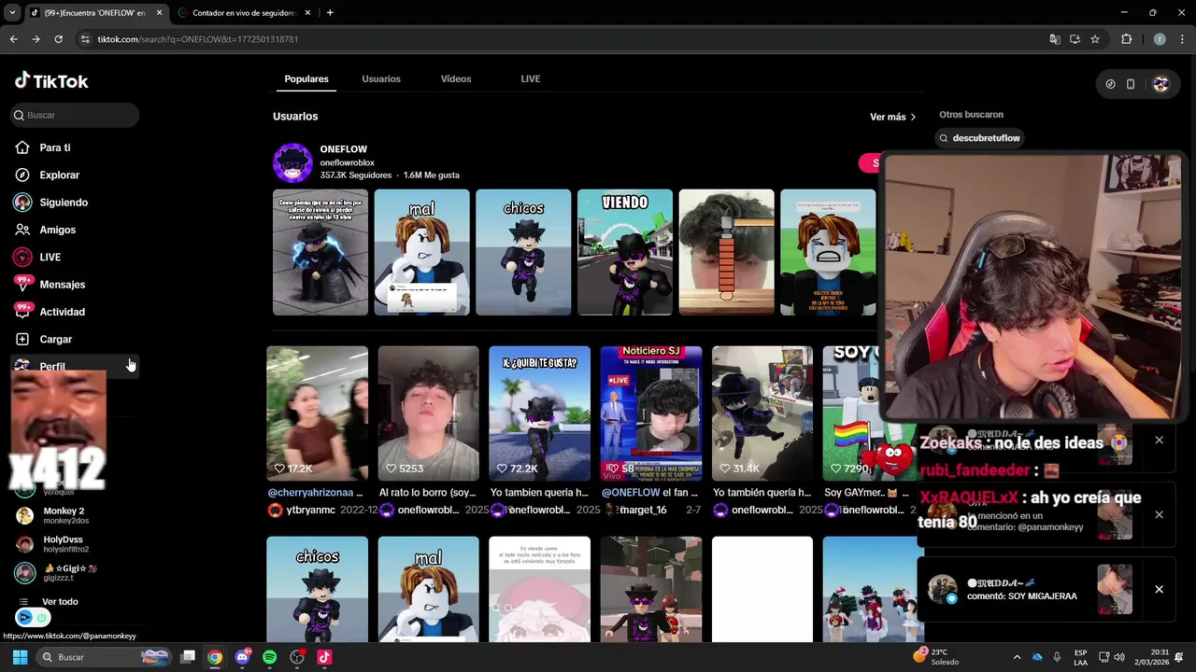Viewport: 1196px width, 672px height.
Task: Show hidden system tray icons
Action: tap(1017, 657)
